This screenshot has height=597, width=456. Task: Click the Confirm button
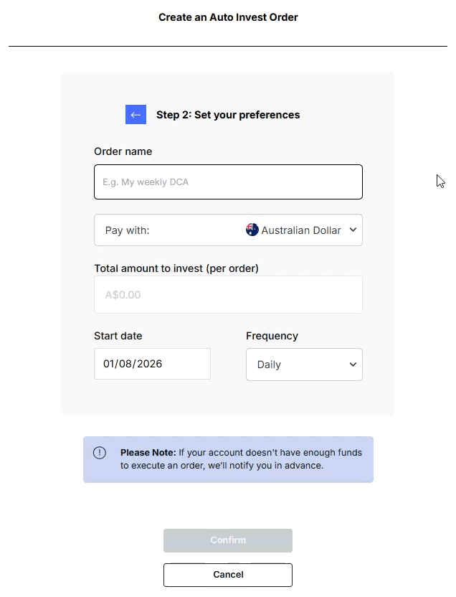pos(227,540)
